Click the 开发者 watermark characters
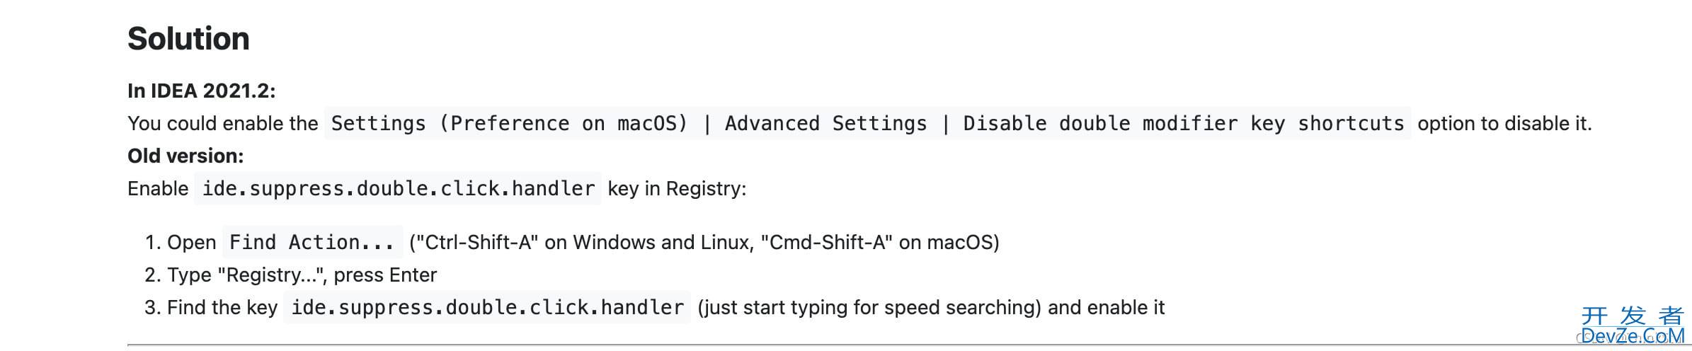The width and height of the screenshot is (1692, 351). [1633, 315]
